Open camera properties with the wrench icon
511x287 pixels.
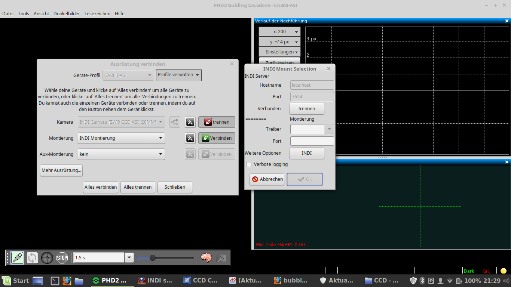tap(221, 258)
